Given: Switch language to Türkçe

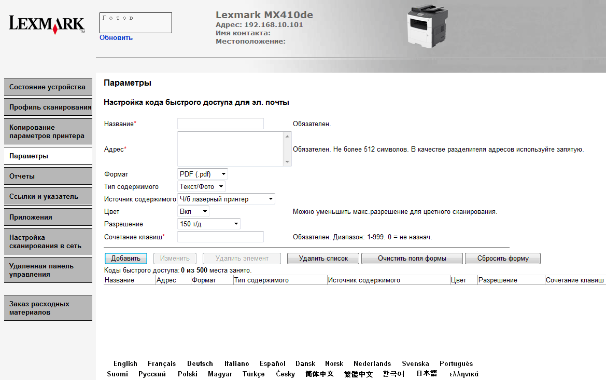Looking at the screenshot, I should point(253,374).
